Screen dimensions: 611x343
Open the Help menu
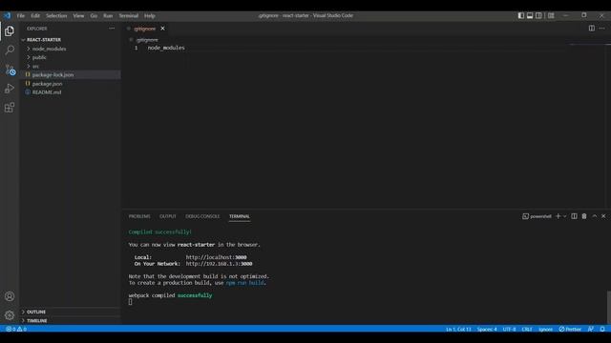150,16
